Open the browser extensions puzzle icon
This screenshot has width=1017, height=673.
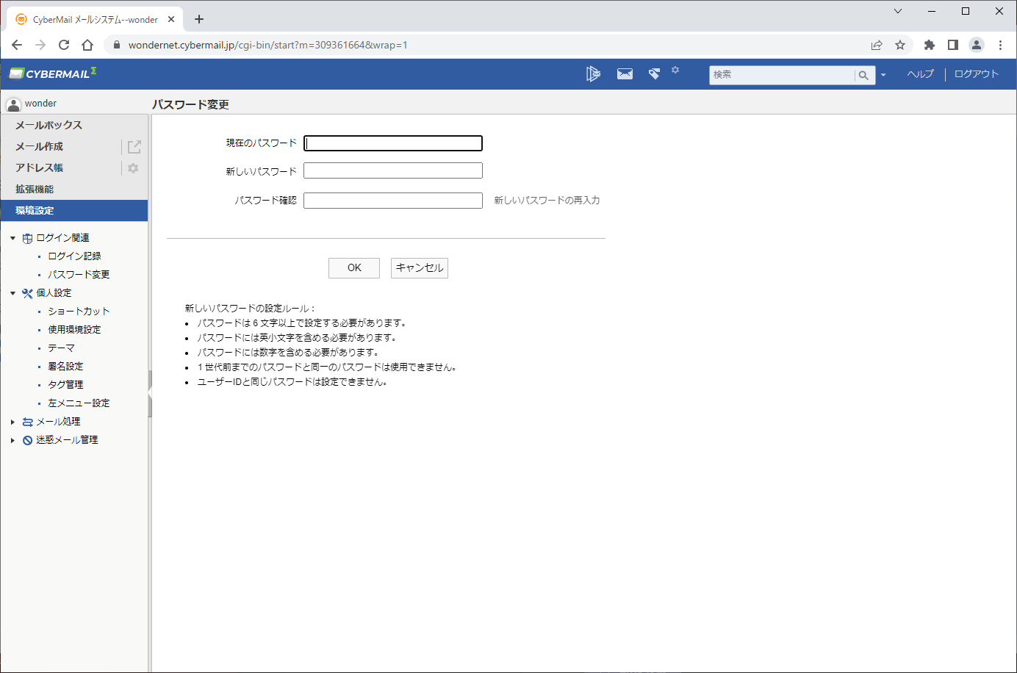pos(930,45)
